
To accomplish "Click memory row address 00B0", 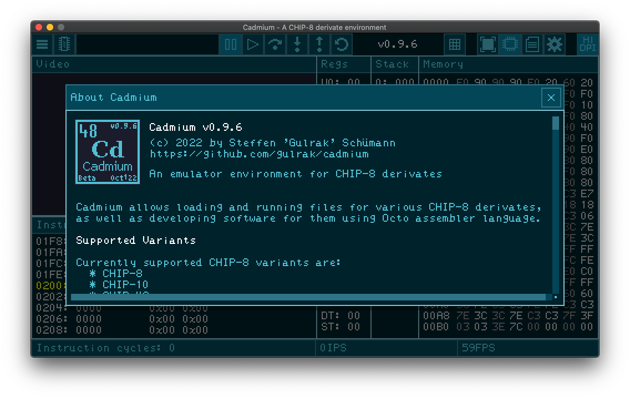I will (436, 327).
